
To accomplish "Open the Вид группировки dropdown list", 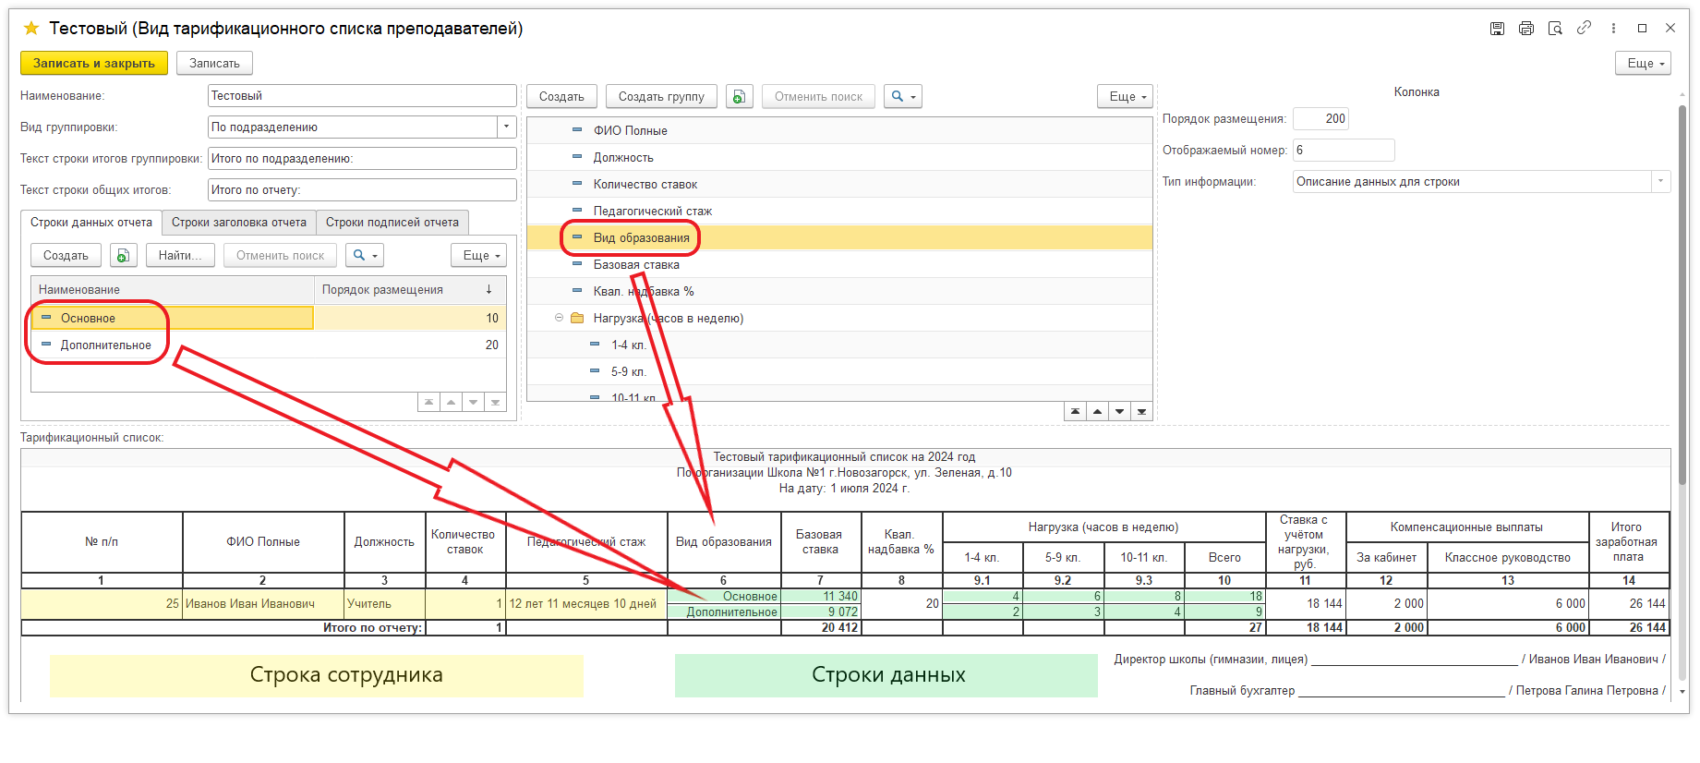I will 506,127.
